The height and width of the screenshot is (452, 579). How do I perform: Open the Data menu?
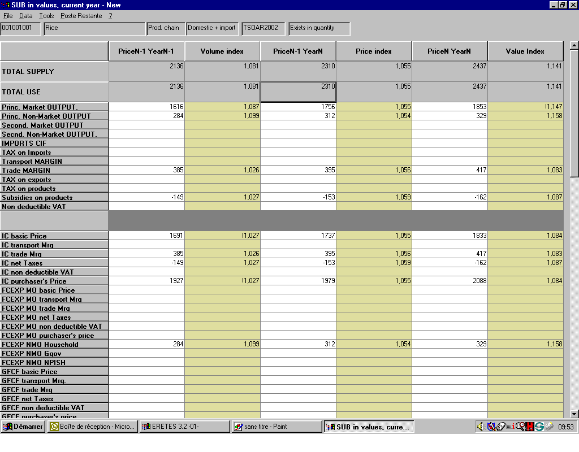click(x=26, y=16)
